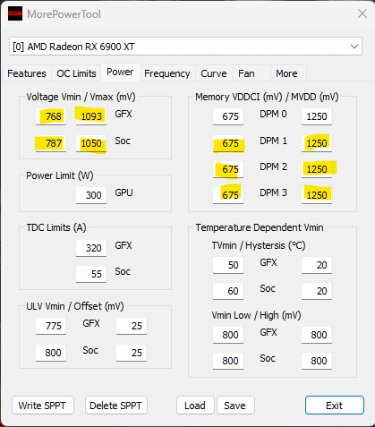Screen dimensions: 375x427
Task: Open the AMD Radeon RX 6900 XT device dropdown
Action: [x=185, y=47]
